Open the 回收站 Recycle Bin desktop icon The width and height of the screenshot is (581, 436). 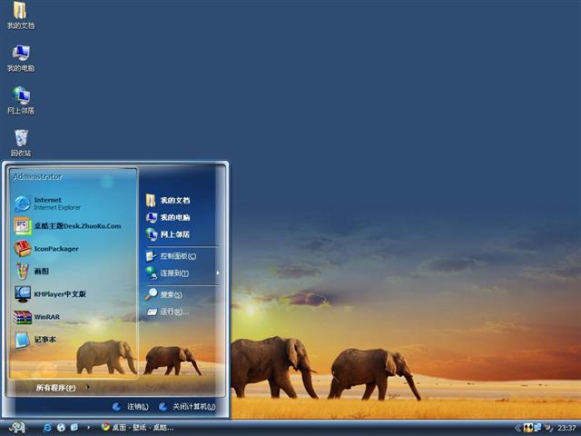tap(21, 140)
